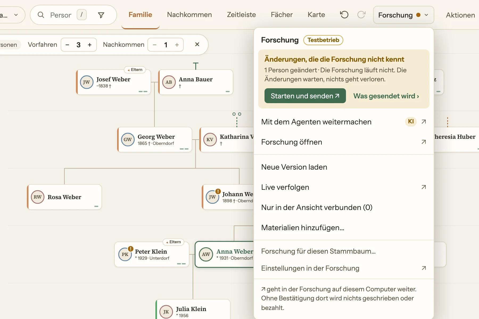This screenshot has width=479, height=319.
Task: Decrease Nachkommen generations with minus
Action: click(x=155, y=45)
